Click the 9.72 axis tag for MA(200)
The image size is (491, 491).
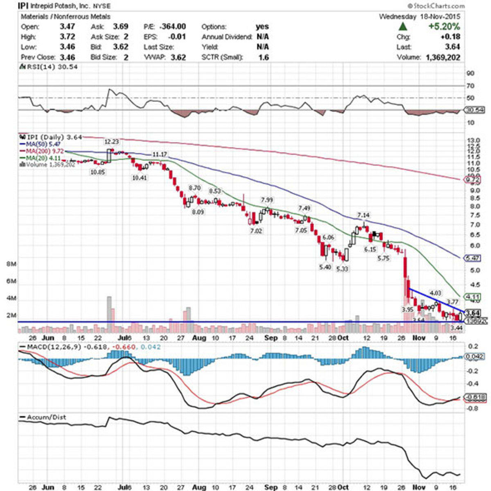coord(473,180)
